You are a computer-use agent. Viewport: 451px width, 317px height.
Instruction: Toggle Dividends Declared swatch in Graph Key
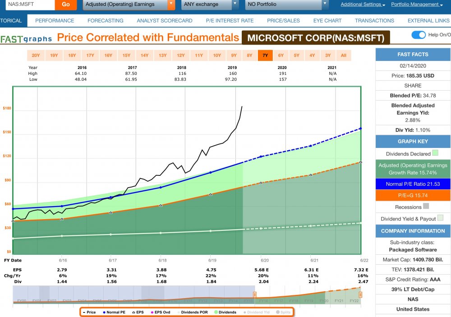(x=435, y=153)
